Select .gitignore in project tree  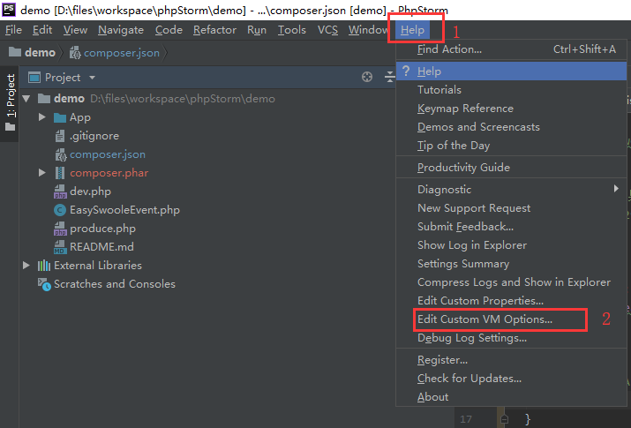pyautogui.click(x=94, y=136)
